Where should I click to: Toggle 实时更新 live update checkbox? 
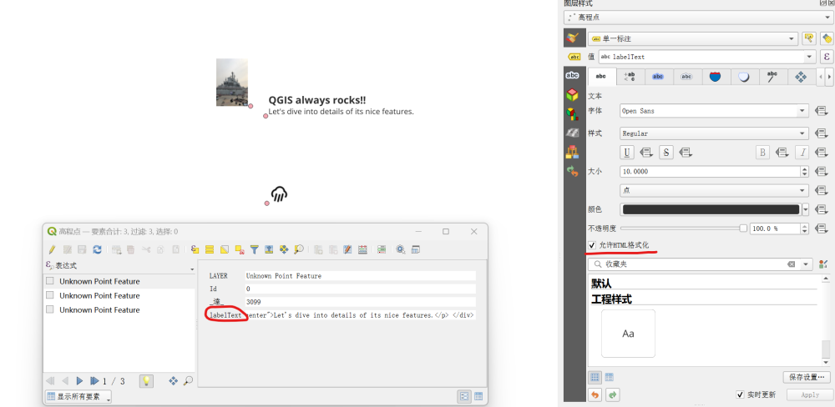click(740, 394)
